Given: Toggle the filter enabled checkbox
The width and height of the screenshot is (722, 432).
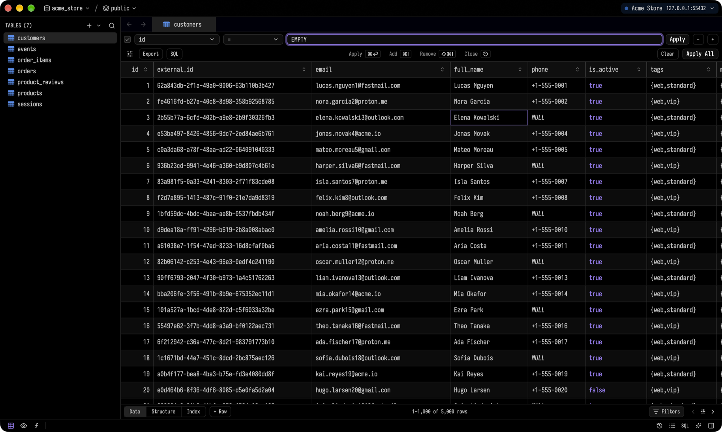Looking at the screenshot, I should 127,39.
